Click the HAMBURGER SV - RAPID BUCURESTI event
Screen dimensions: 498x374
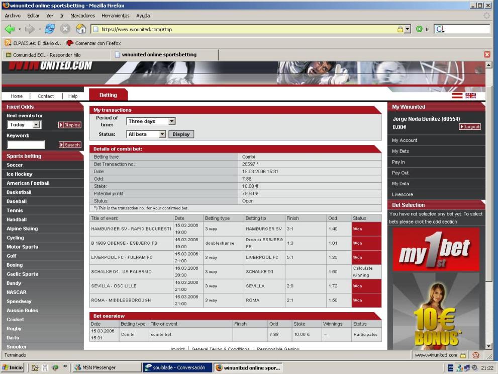tap(131, 229)
